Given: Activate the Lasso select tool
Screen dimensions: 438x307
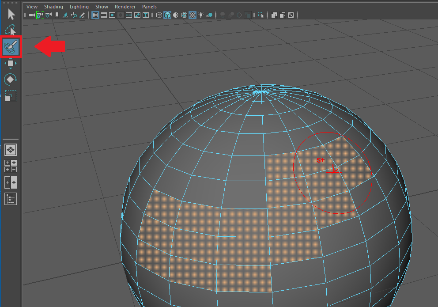Looking at the screenshot, I should (x=11, y=30).
